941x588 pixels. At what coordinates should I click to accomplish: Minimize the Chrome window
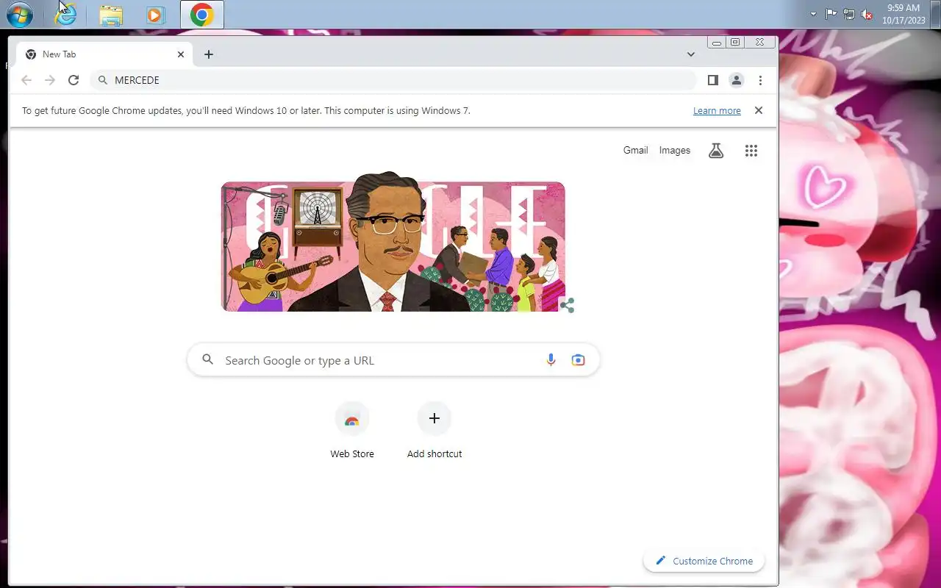717,43
